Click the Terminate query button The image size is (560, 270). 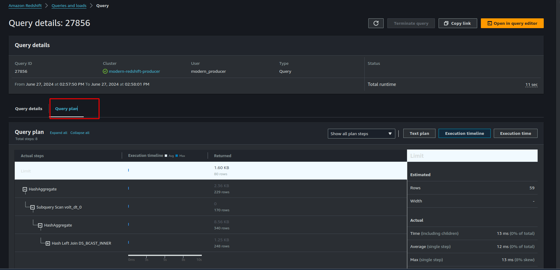click(x=411, y=23)
